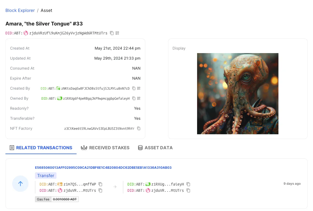The height and width of the screenshot is (211, 313).
Task: Click the pink avatar beside the asset DID
Action: coord(26,33)
